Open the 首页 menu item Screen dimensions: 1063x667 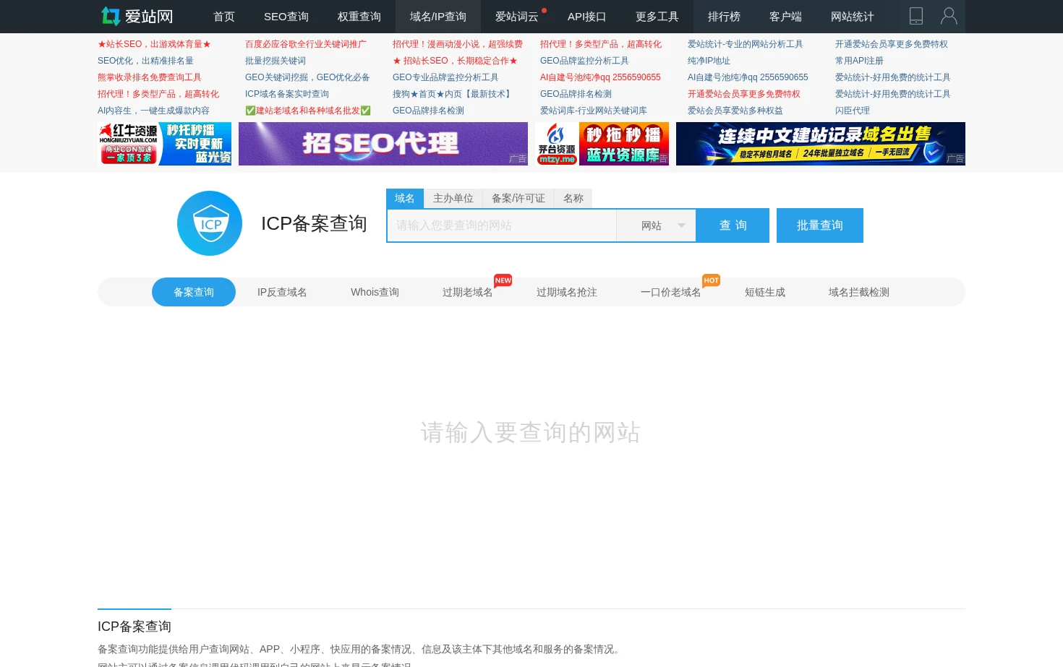(x=224, y=17)
